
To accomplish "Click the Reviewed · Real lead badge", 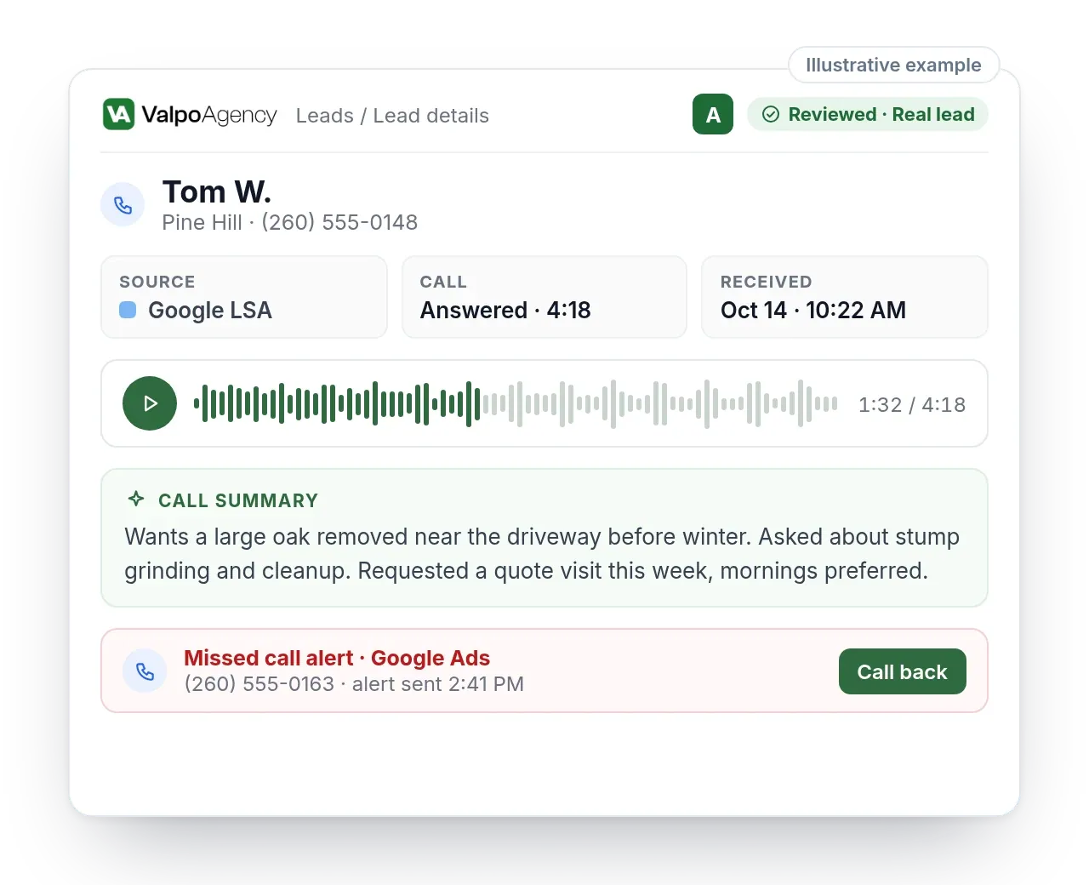I will (x=868, y=114).
